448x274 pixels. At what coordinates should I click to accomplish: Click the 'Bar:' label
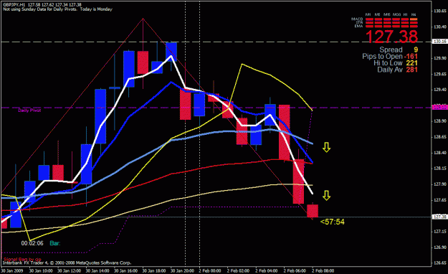(x=55, y=243)
